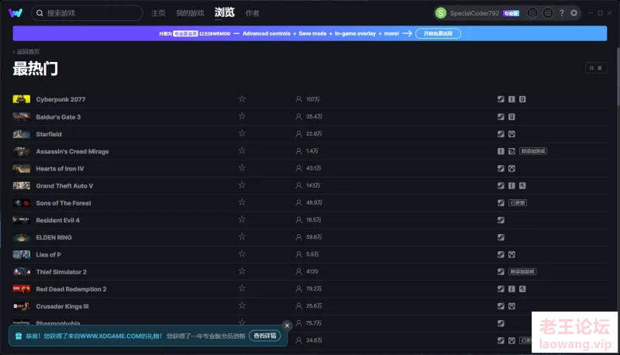
Task: Click the 143万 player count text
Action: click(313, 185)
